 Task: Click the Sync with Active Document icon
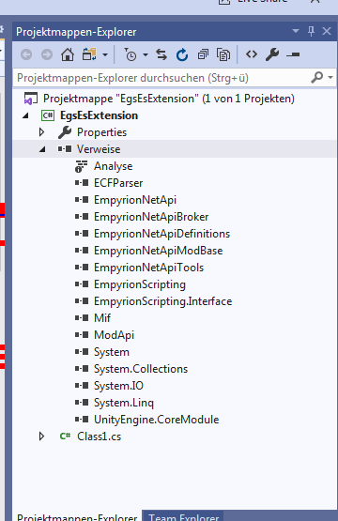tap(161, 54)
